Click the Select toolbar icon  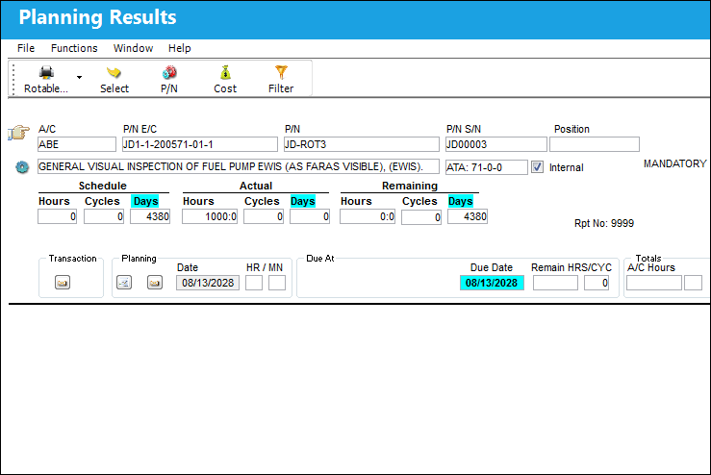coord(114,72)
